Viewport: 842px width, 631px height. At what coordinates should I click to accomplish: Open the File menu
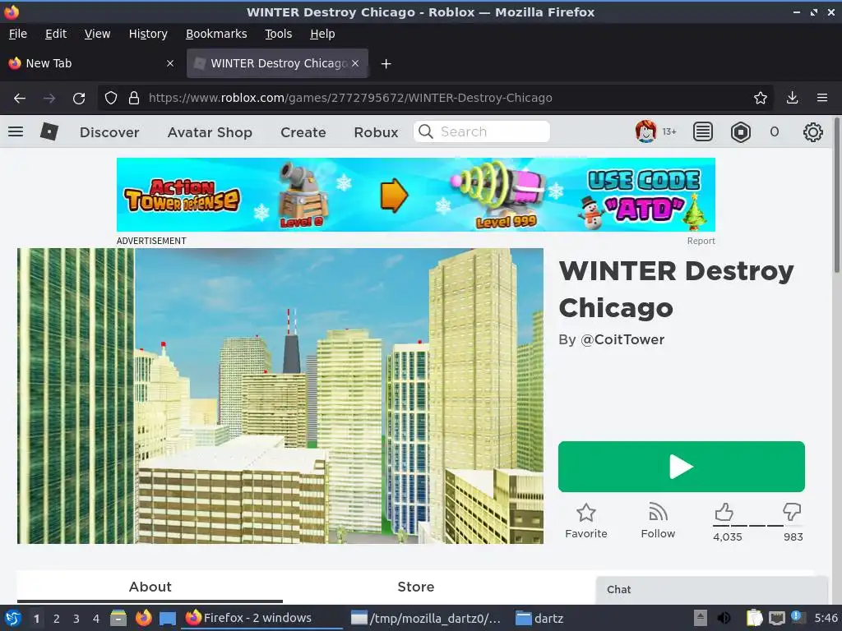point(18,34)
